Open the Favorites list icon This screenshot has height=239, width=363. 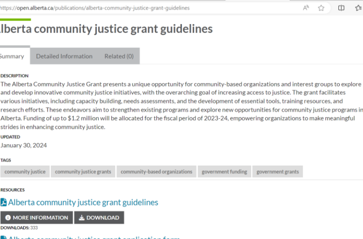click(x=358, y=8)
